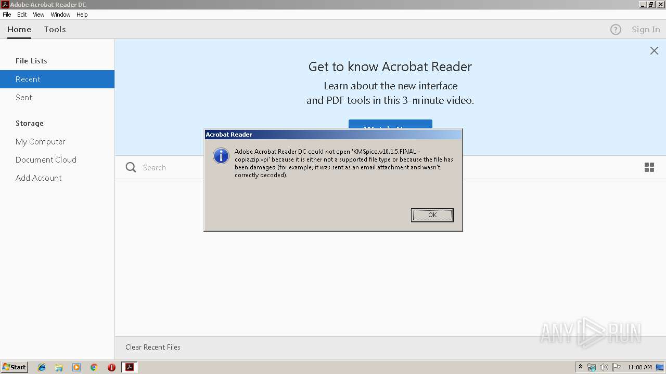The width and height of the screenshot is (666, 374).
Task: Click the Adobe icon in the title bar
Action: pyautogui.click(x=5, y=5)
